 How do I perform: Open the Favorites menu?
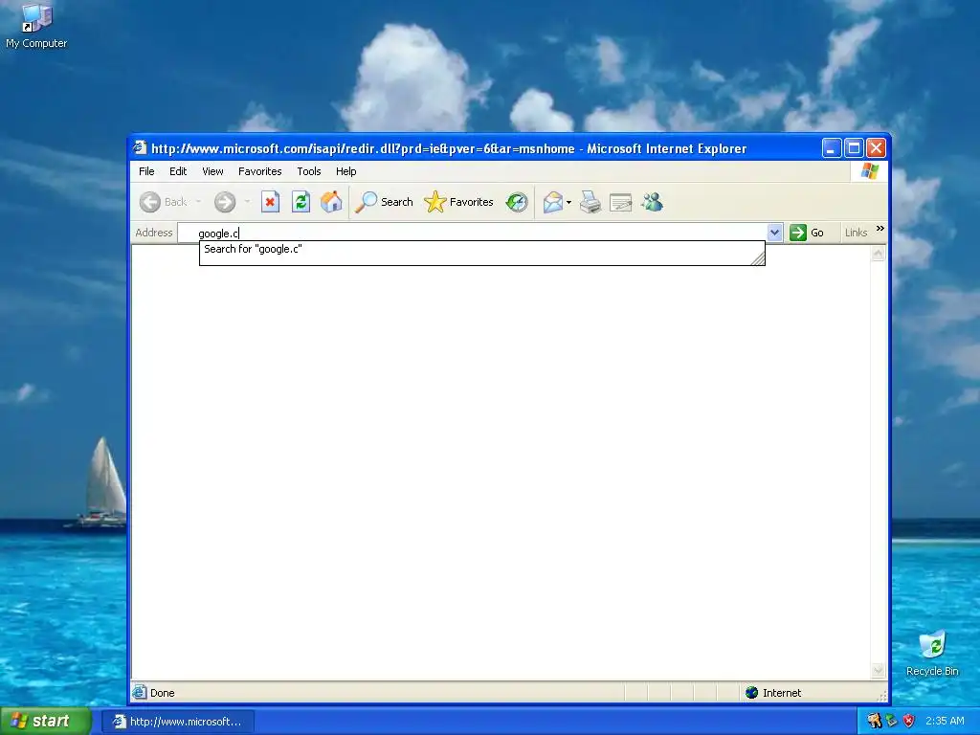click(x=260, y=171)
